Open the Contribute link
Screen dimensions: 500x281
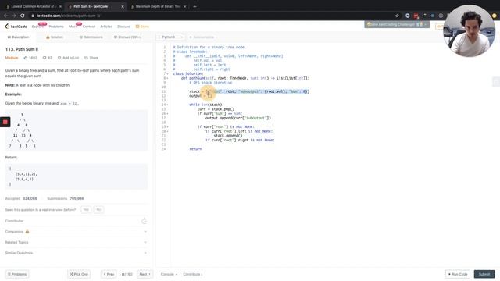tap(193, 274)
